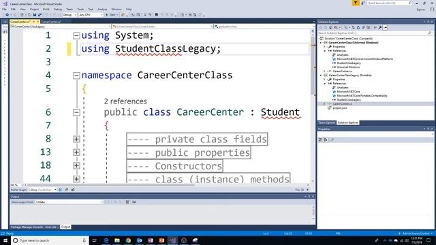Toggle Word Wrap in Output toolbar
This screenshot has height=245, width=436.
click(134, 202)
